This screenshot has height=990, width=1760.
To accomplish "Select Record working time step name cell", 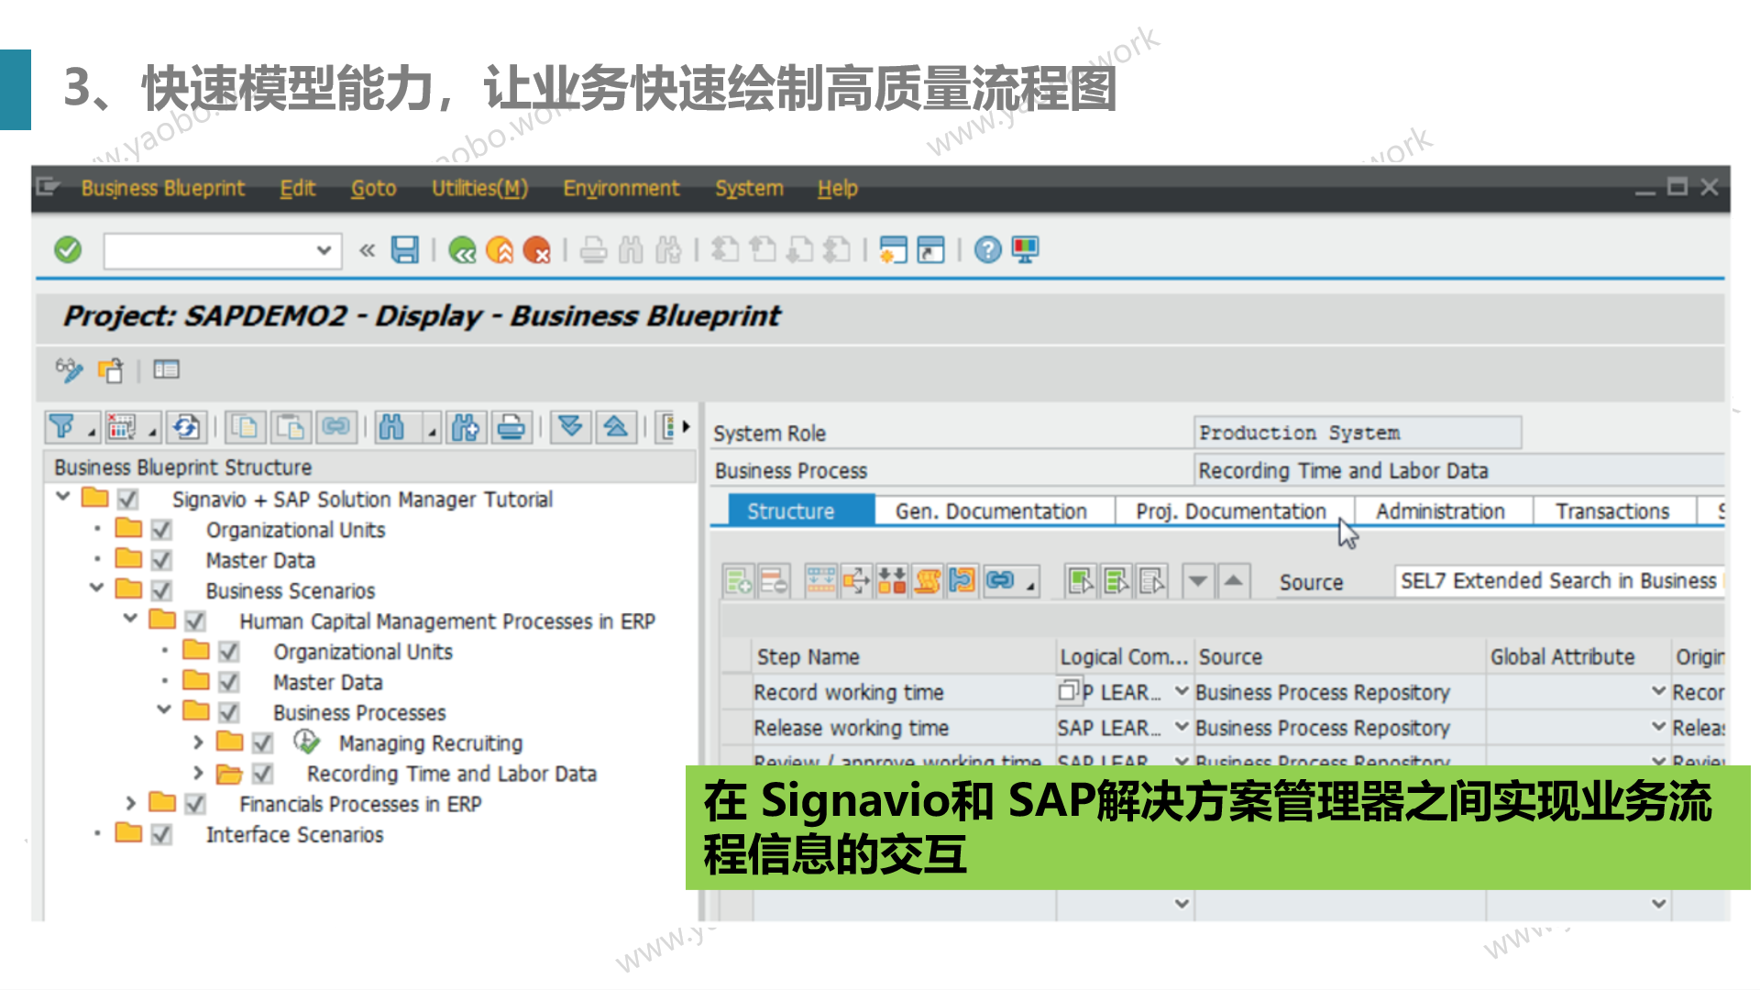I will pyautogui.click(x=904, y=692).
